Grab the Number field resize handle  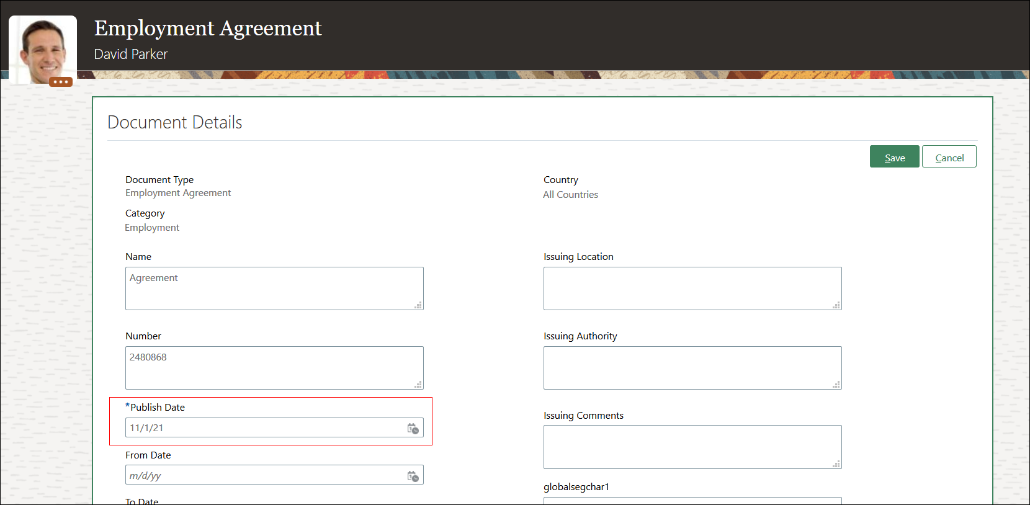pyautogui.click(x=419, y=385)
